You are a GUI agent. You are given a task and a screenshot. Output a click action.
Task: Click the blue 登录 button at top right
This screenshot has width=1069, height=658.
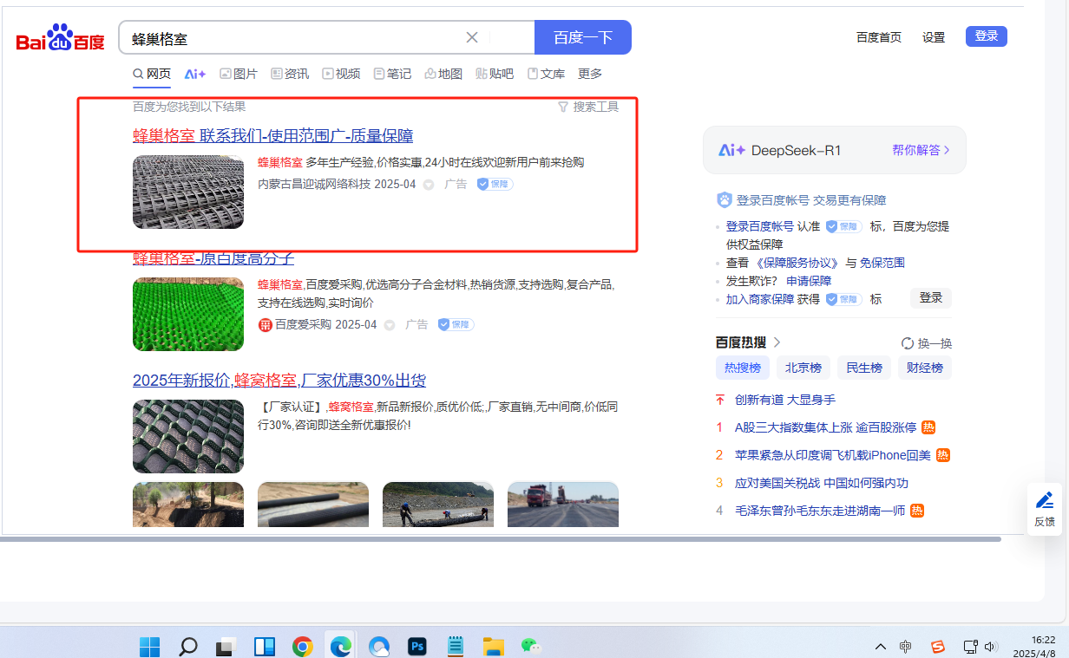pos(987,36)
